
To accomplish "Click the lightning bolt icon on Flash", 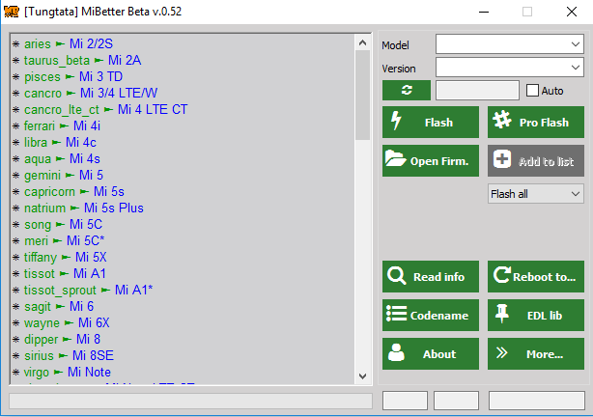I will 396,121.
